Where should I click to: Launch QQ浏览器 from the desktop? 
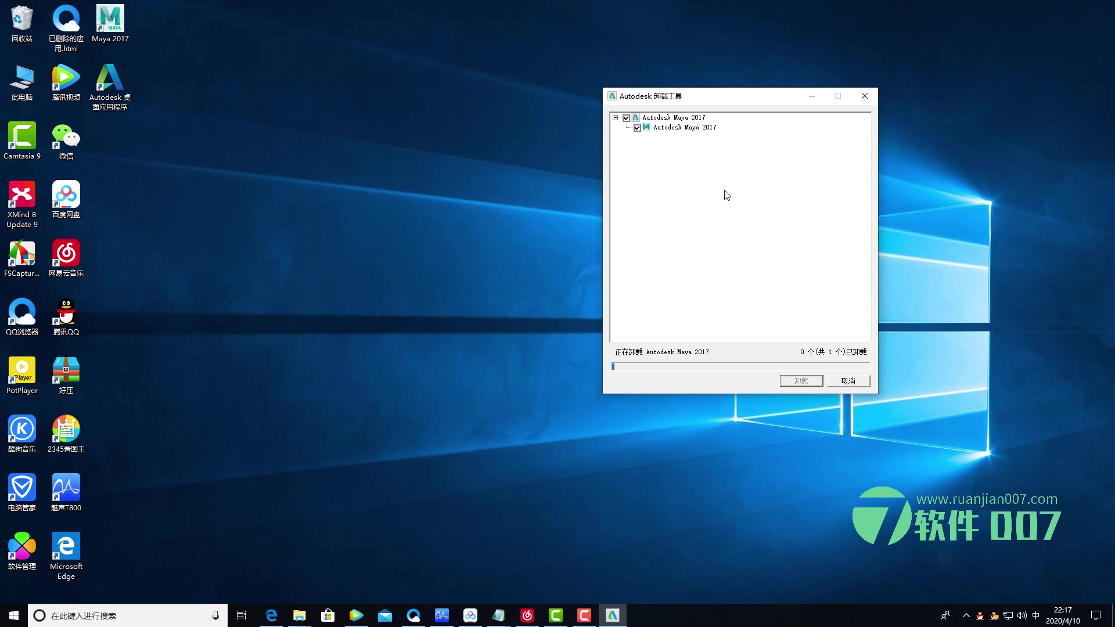tap(22, 317)
